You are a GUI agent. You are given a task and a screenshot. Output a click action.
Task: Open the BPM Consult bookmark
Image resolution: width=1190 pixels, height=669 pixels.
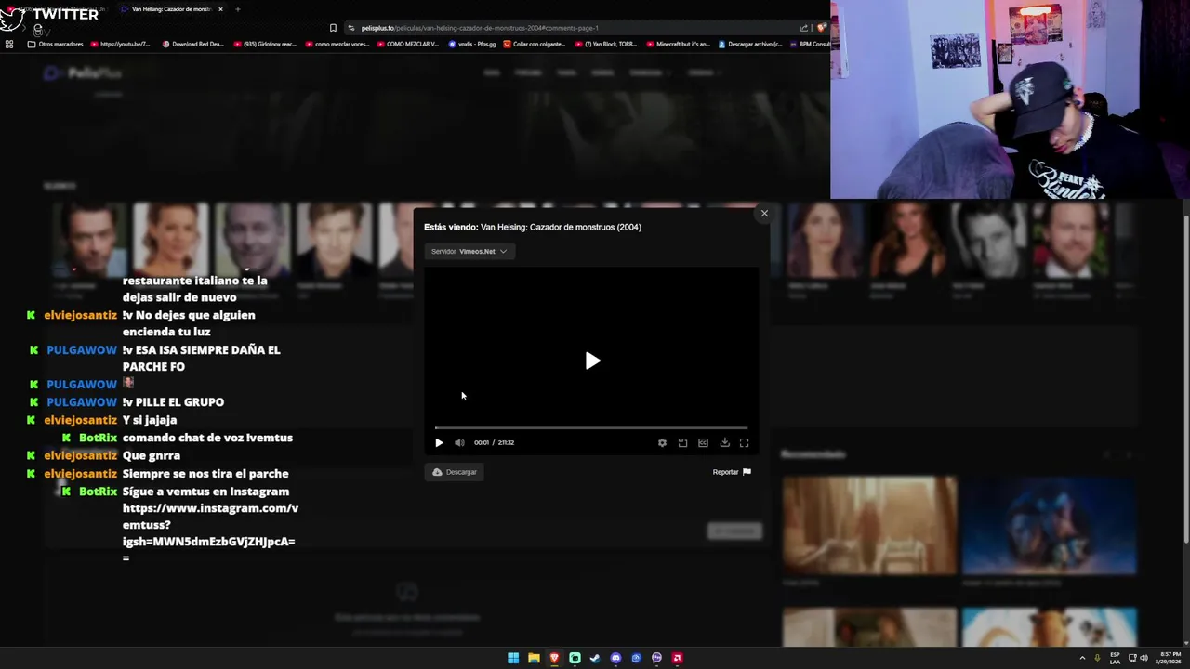[810, 44]
